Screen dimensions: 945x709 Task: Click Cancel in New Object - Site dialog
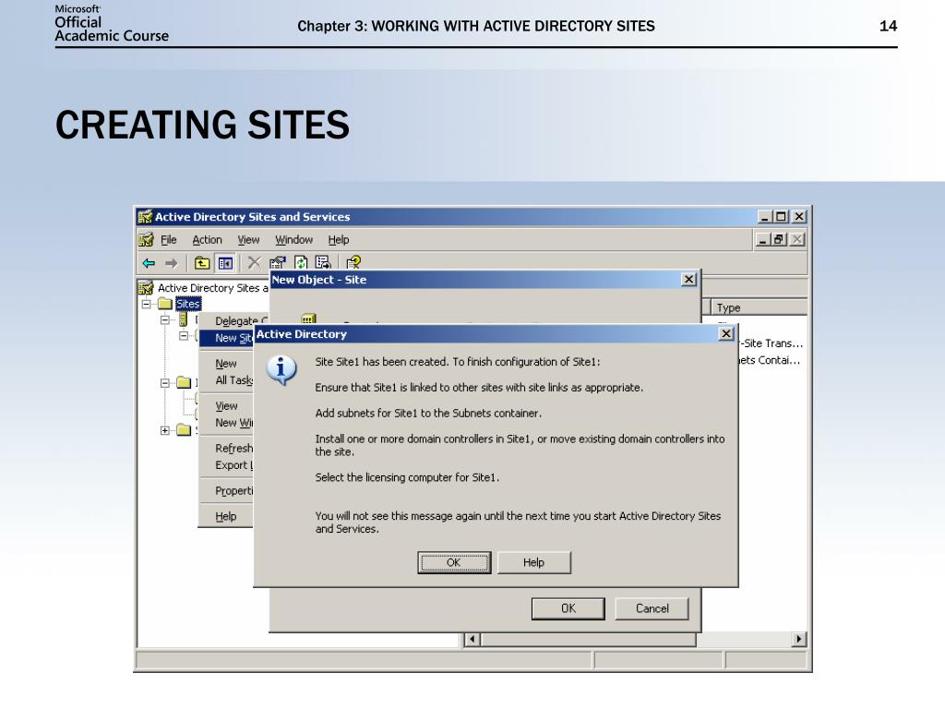point(652,608)
